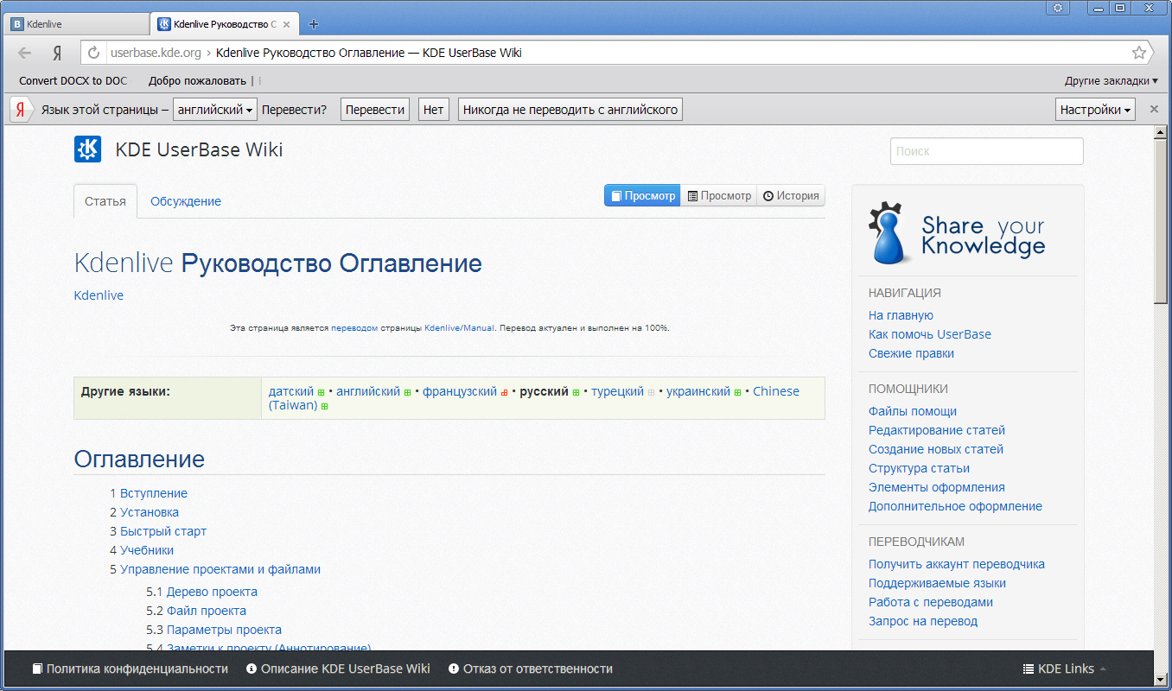Open chapter 3 Быстрый старт
The height and width of the screenshot is (691, 1172).
163,531
